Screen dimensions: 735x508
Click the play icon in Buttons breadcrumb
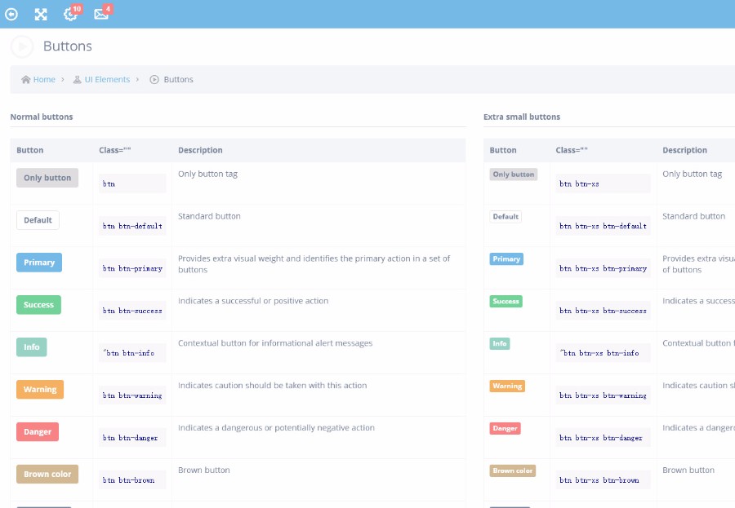154,80
